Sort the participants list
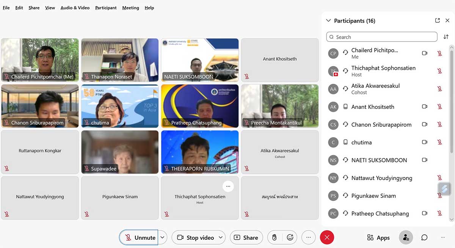Screen dimensions: 455x248 (446, 37)
